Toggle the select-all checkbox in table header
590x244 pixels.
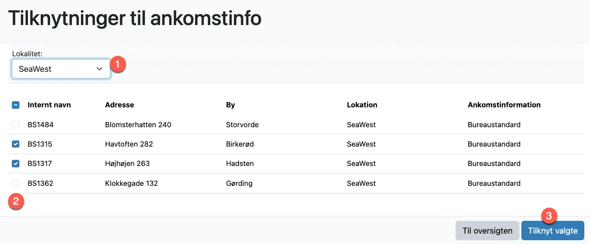[x=16, y=105]
